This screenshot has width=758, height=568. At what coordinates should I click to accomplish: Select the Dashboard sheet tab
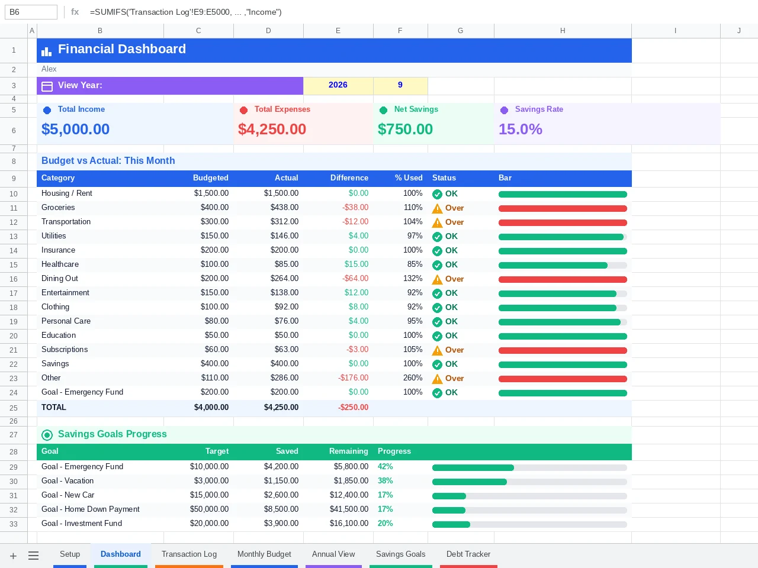point(121,554)
